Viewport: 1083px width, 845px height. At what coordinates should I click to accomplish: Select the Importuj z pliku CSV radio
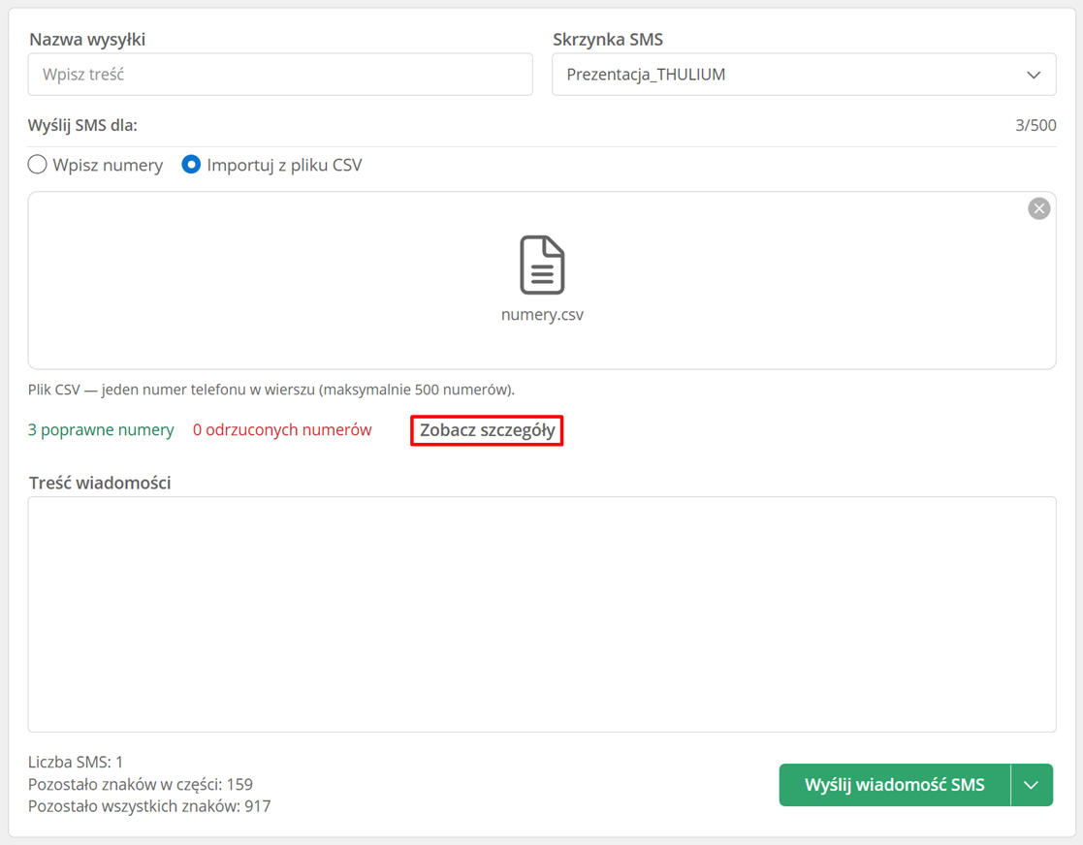[191, 165]
